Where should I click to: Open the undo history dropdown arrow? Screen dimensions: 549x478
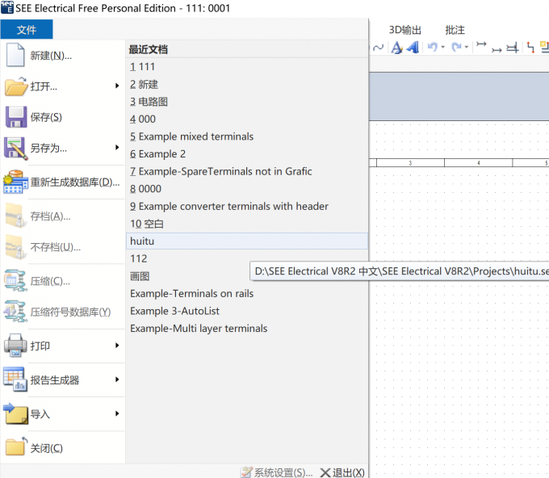[443, 47]
